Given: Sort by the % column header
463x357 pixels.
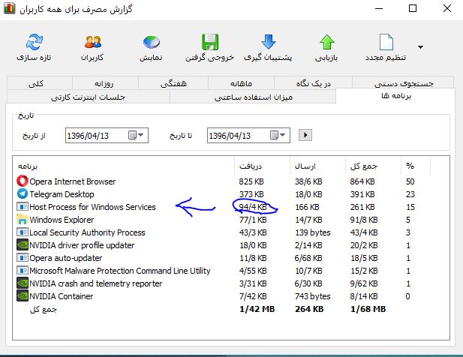Looking at the screenshot, I should [x=416, y=166].
